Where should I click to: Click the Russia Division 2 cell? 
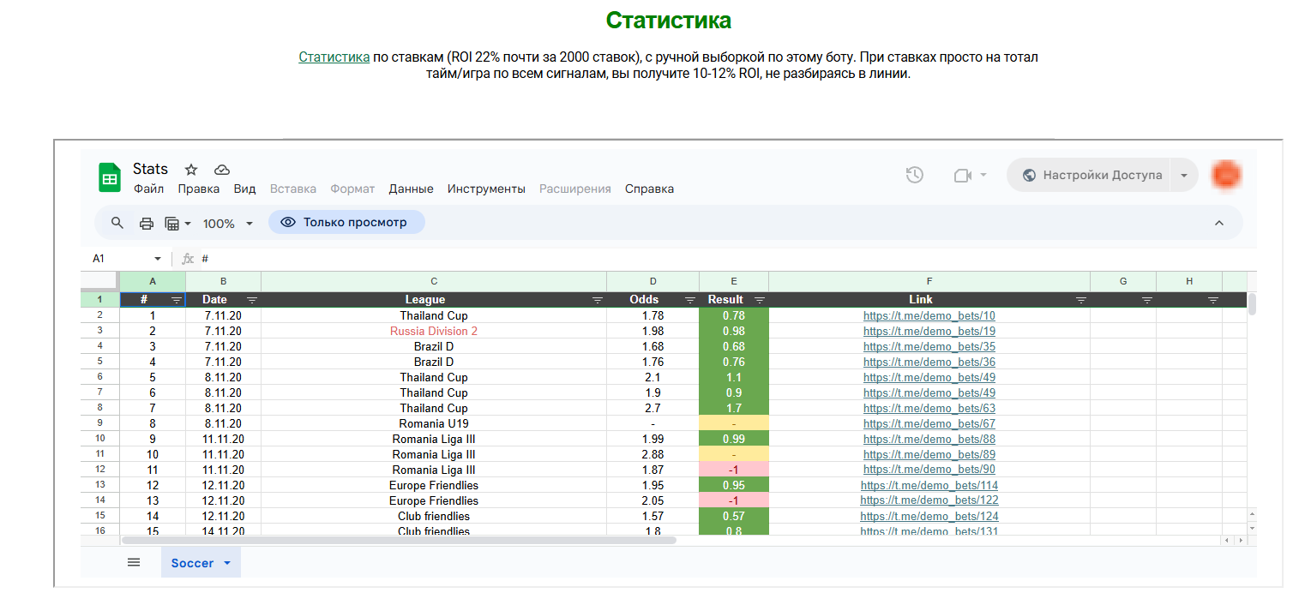click(x=434, y=331)
